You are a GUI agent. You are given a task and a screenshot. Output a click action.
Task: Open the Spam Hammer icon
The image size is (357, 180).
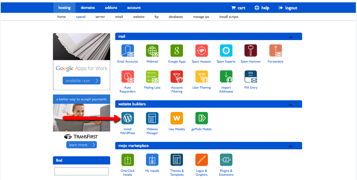[x=251, y=51]
